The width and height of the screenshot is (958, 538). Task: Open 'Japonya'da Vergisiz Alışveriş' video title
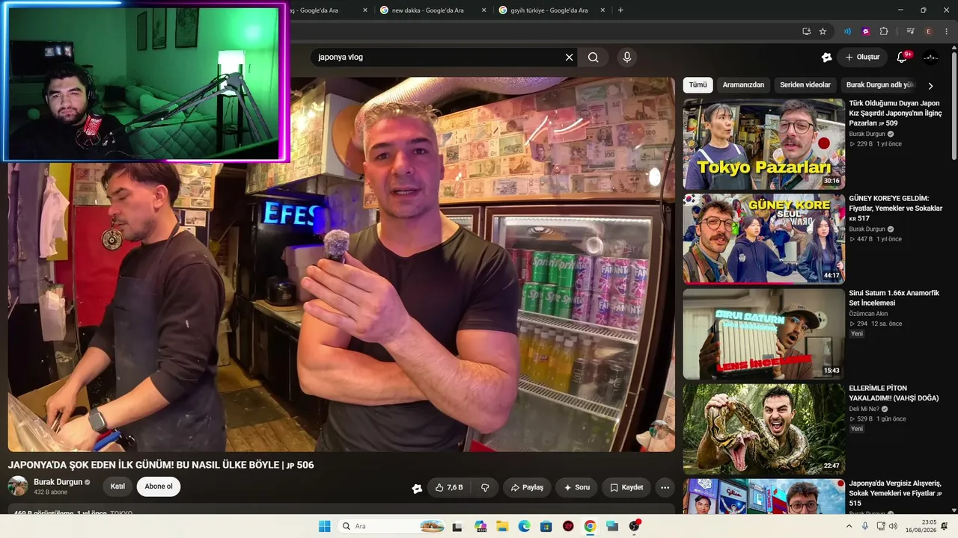click(x=895, y=493)
